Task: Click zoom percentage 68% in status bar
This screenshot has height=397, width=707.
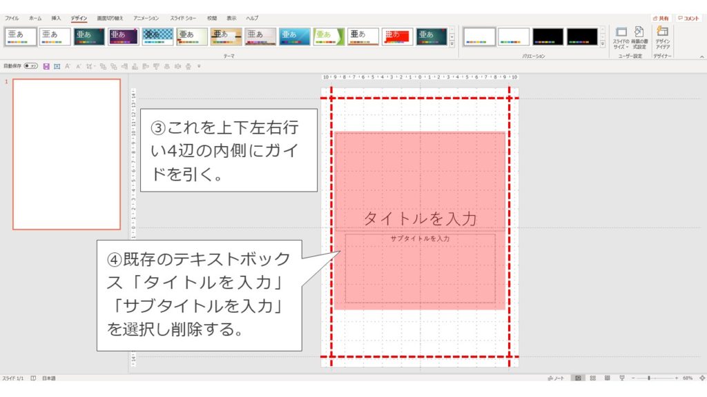Action: (688, 378)
